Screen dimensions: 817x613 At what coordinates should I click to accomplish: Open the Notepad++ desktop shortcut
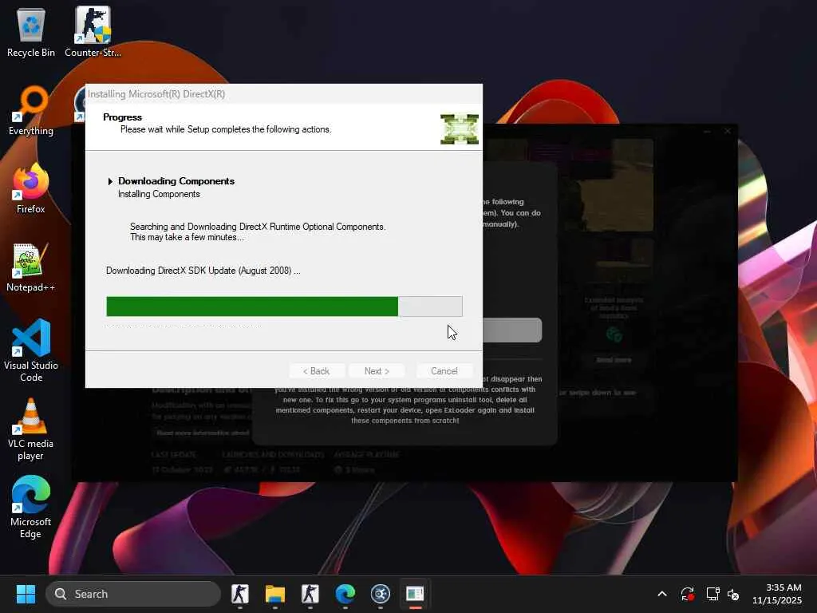tap(31, 267)
